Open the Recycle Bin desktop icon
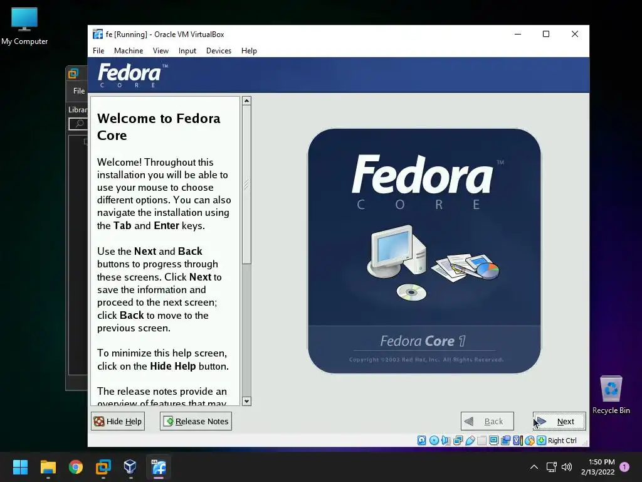Screen dimensions: 642x482 click(611, 395)
